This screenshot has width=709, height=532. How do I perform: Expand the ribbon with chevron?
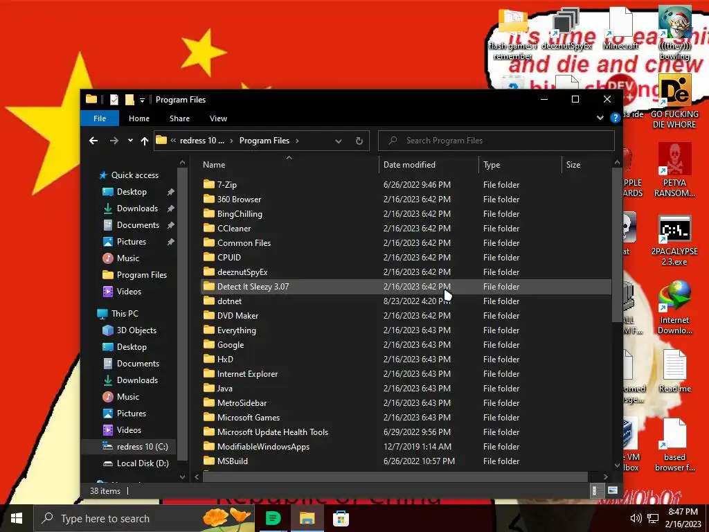pos(600,118)
